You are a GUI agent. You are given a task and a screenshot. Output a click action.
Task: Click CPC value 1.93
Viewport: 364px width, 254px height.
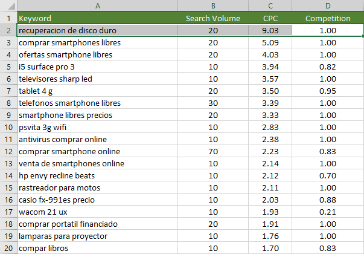[270, 212]
